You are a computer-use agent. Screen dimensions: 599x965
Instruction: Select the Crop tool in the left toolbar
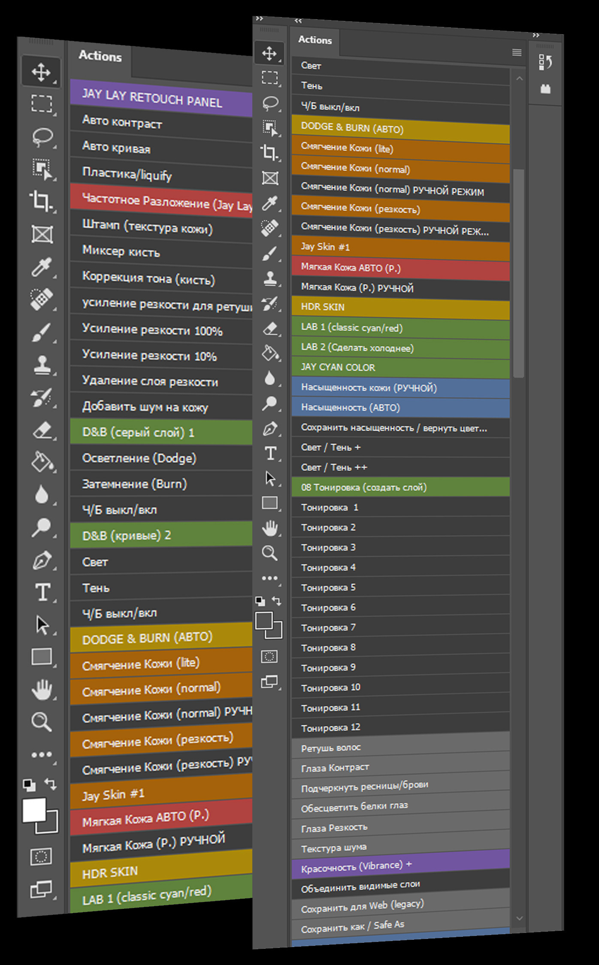click(41, 201)
